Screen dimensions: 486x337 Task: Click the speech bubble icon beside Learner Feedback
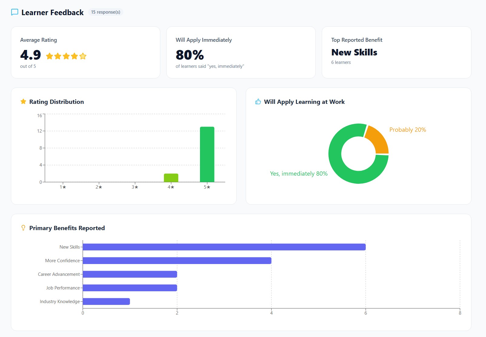tap(14, 12)
